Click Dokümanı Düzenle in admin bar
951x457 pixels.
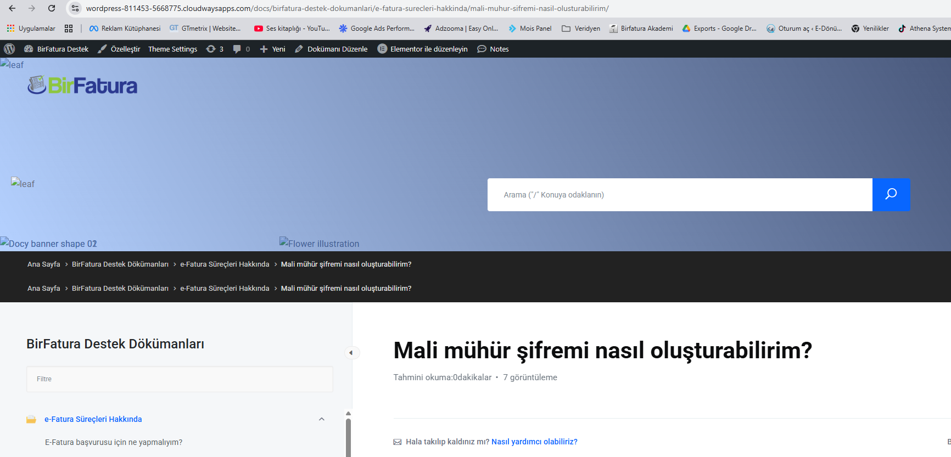331,49
